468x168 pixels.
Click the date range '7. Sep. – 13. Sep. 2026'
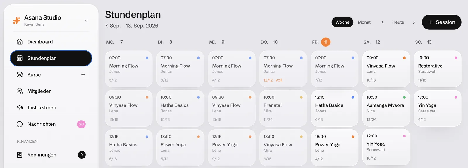click(132, 26)
